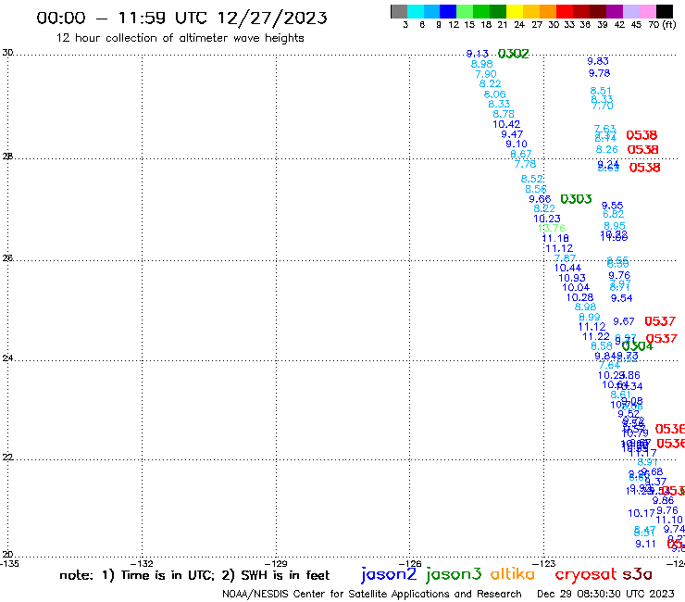
Task: Click the dark red 's3a' legend label
Action: [x=638, y=574]
